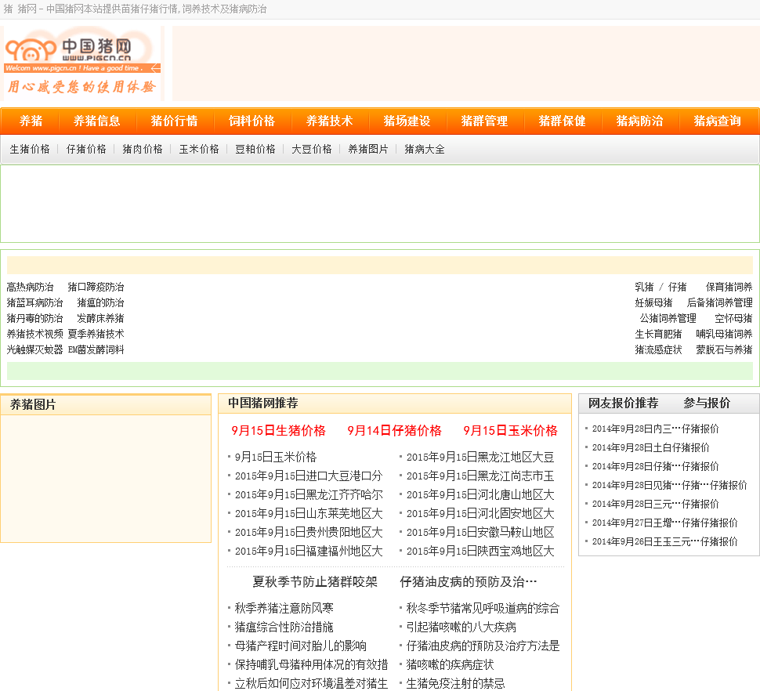Click 猪病大全 in the sub-navigation

coord(424,150)
